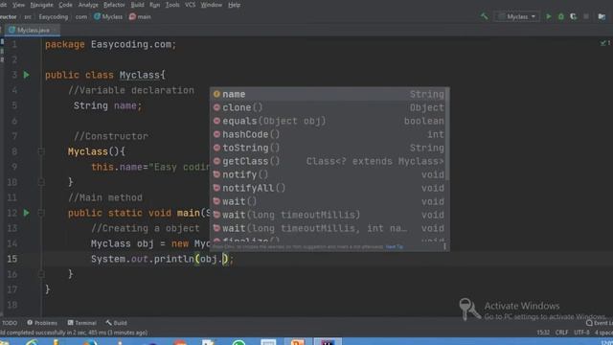Choose the getClass() completion suggestion

(x=329, y=161)
